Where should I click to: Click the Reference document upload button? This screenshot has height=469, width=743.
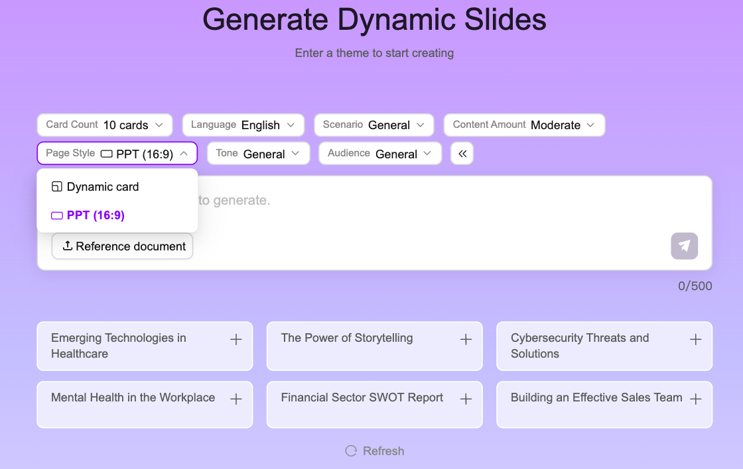[x=123, y=246]
